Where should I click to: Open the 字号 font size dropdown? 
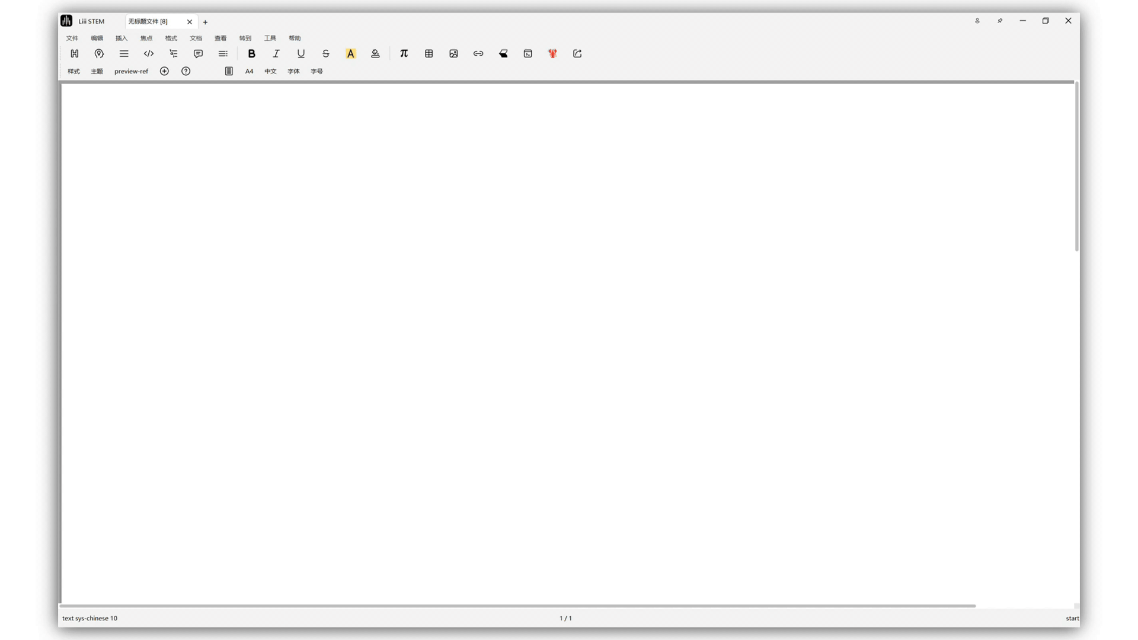[317, 71]
